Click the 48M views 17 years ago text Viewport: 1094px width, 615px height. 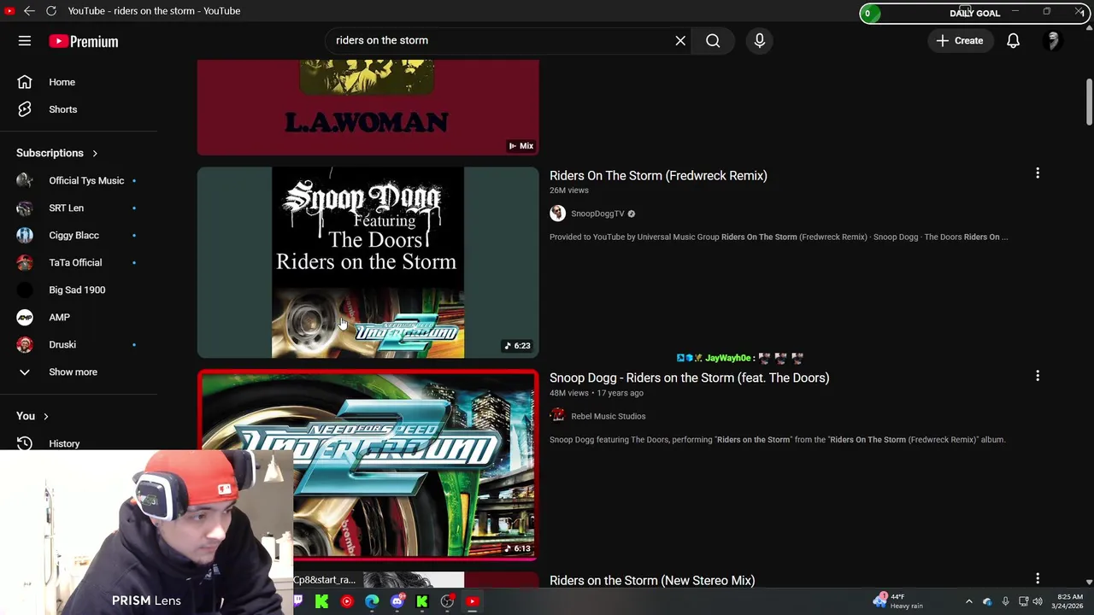[x=597, y=393]
